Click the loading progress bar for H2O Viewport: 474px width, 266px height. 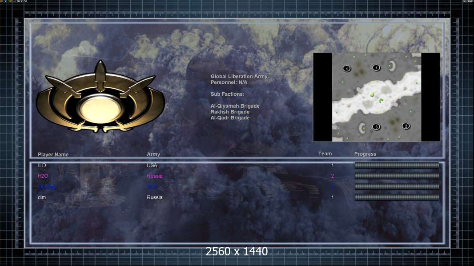pyautogui.click(x=397, y=176)
